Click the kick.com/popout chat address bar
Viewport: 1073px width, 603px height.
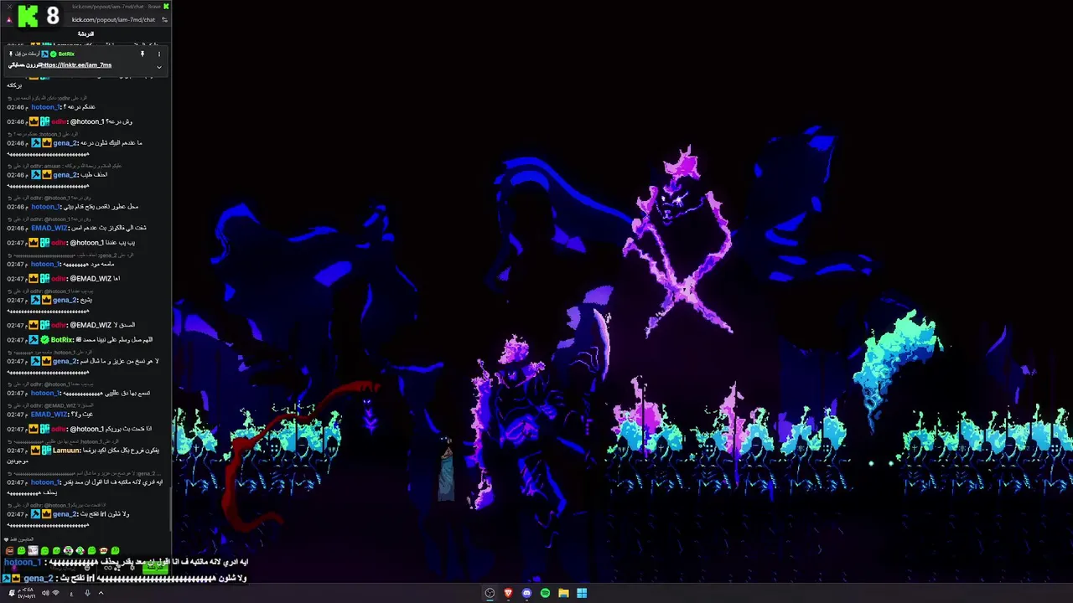pos(113,20)
